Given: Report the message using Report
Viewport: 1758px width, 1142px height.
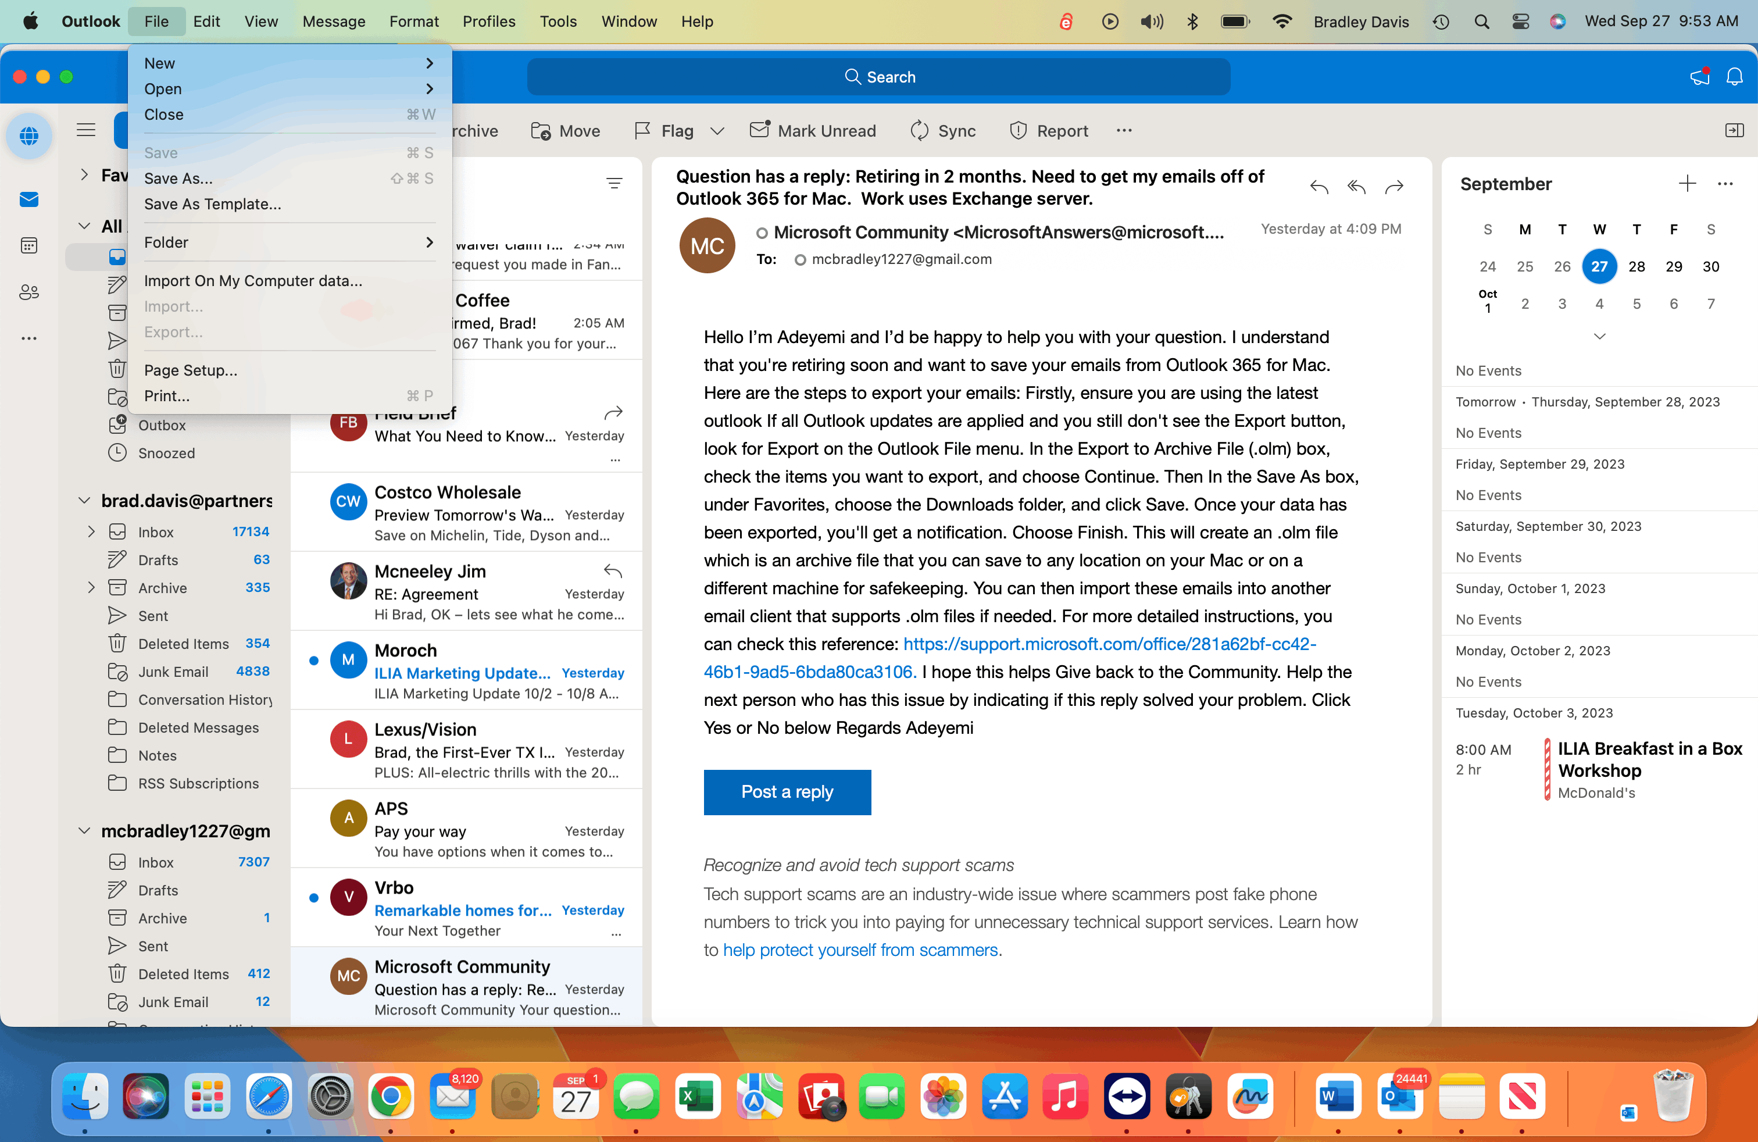Looking at the screenshot, I should (x=1049, y=131).
